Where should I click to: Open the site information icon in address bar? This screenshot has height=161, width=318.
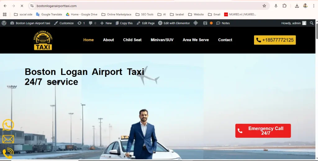click(x=32, y=6)
